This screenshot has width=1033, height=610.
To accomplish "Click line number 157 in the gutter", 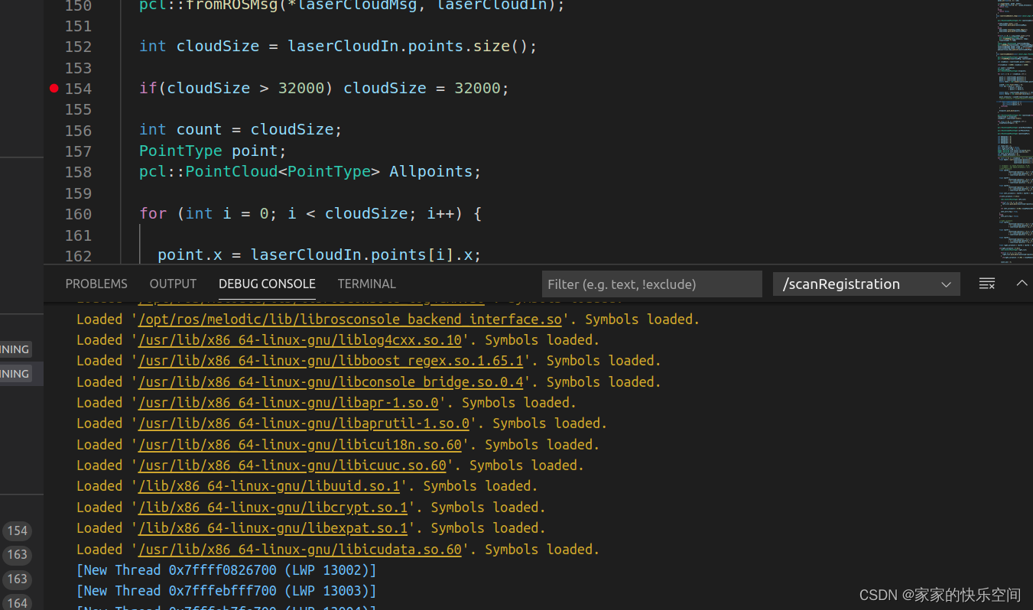I will click(78, 151).
